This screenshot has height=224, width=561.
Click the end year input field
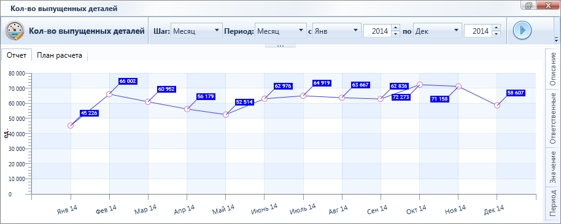[x=478, y=31]
